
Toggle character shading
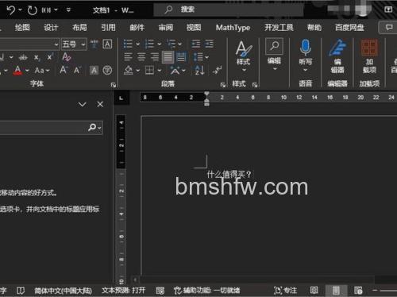(x=94, y=70)
